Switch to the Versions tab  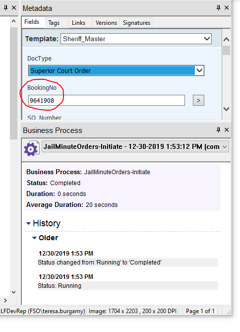(106, 23)
